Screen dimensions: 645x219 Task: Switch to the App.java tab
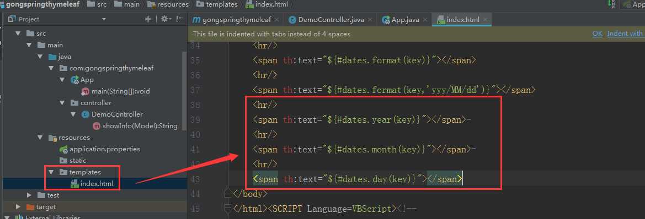(405, 20)
